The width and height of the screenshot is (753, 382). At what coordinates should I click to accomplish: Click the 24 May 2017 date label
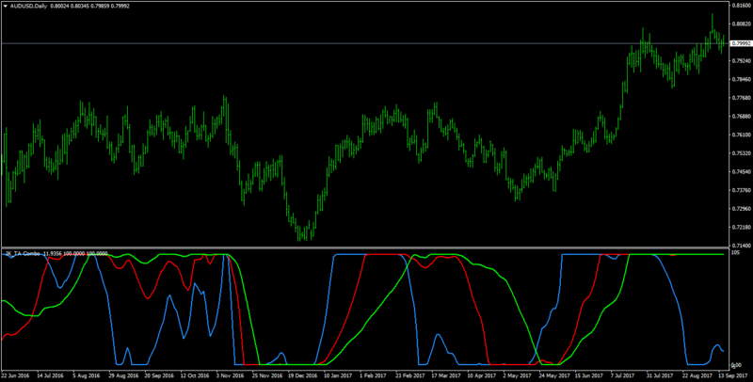click(x=553, y=375)
